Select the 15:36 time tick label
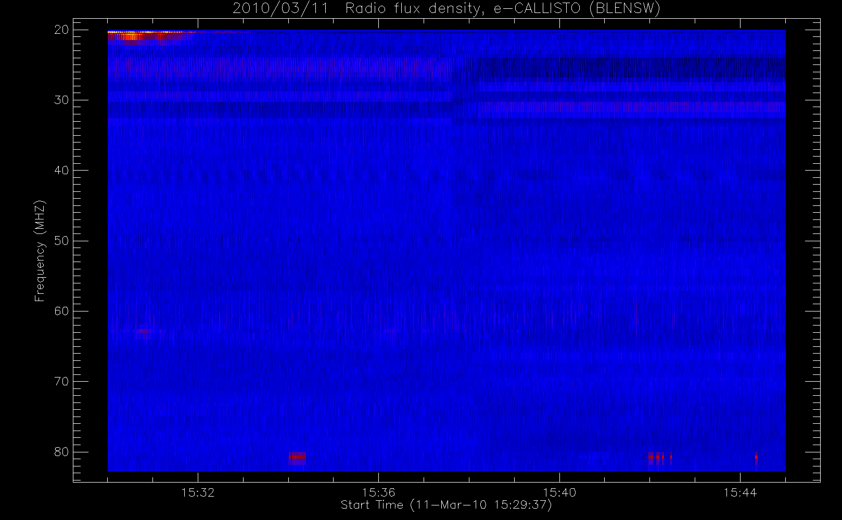This screenshot has width=842, height=520. coord(378,492)
